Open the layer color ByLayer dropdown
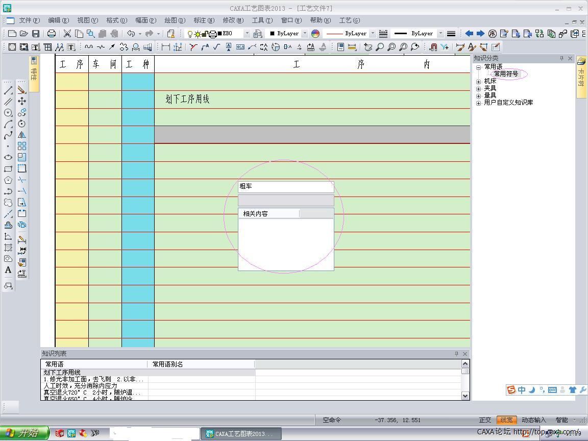Viewport: 588px width, 441px height. [x=305, y=34]
